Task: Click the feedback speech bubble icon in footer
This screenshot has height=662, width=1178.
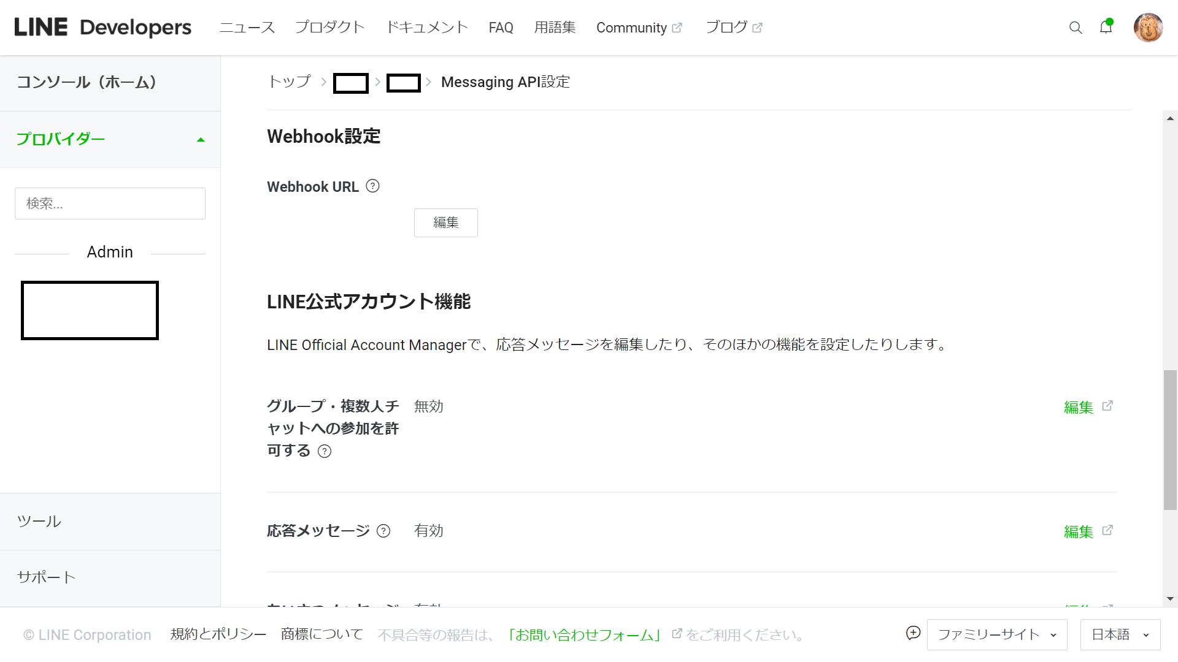Action: [x=913, y=633]
